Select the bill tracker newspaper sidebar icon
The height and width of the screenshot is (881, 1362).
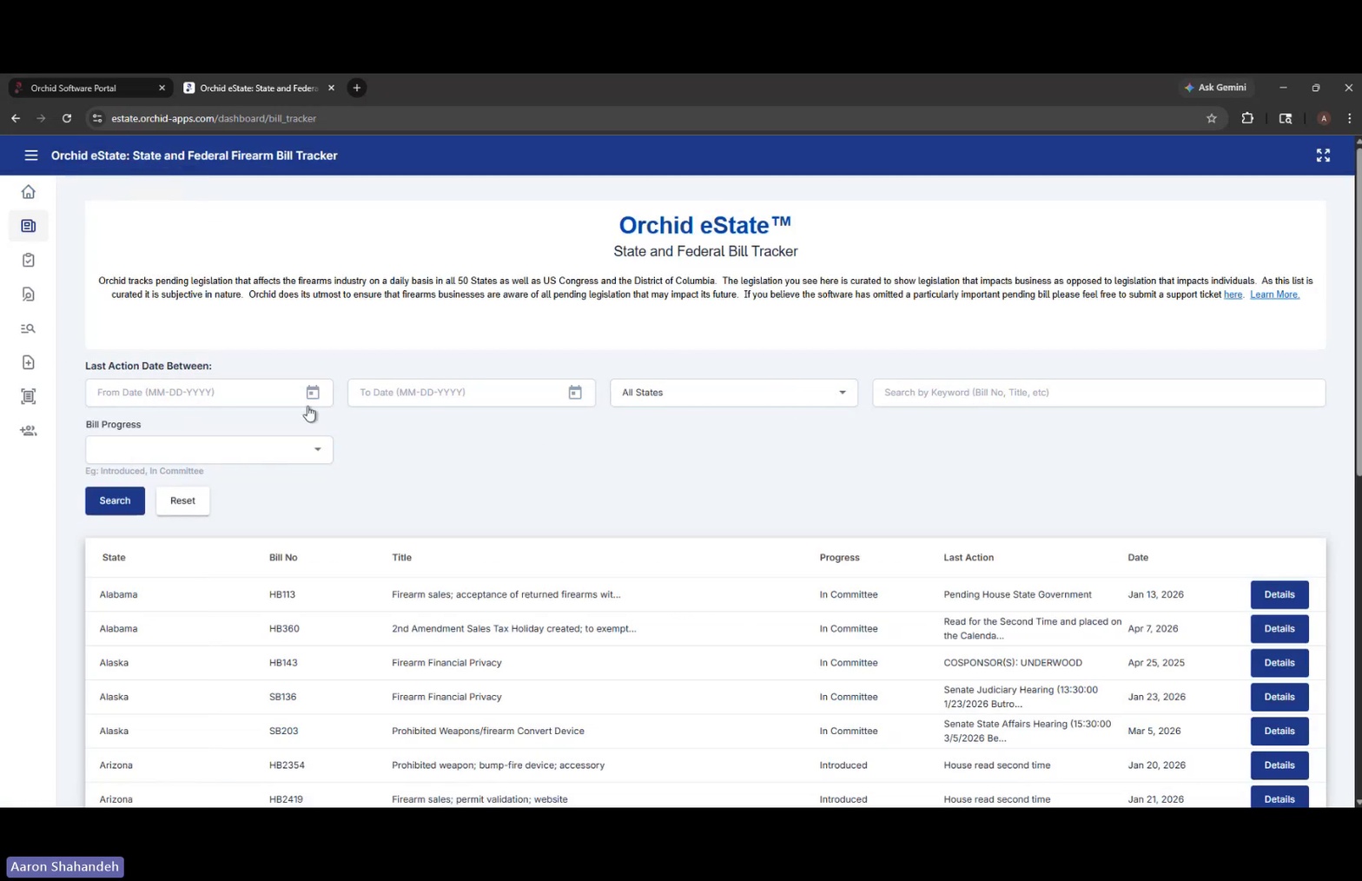[x=29, y=226]
